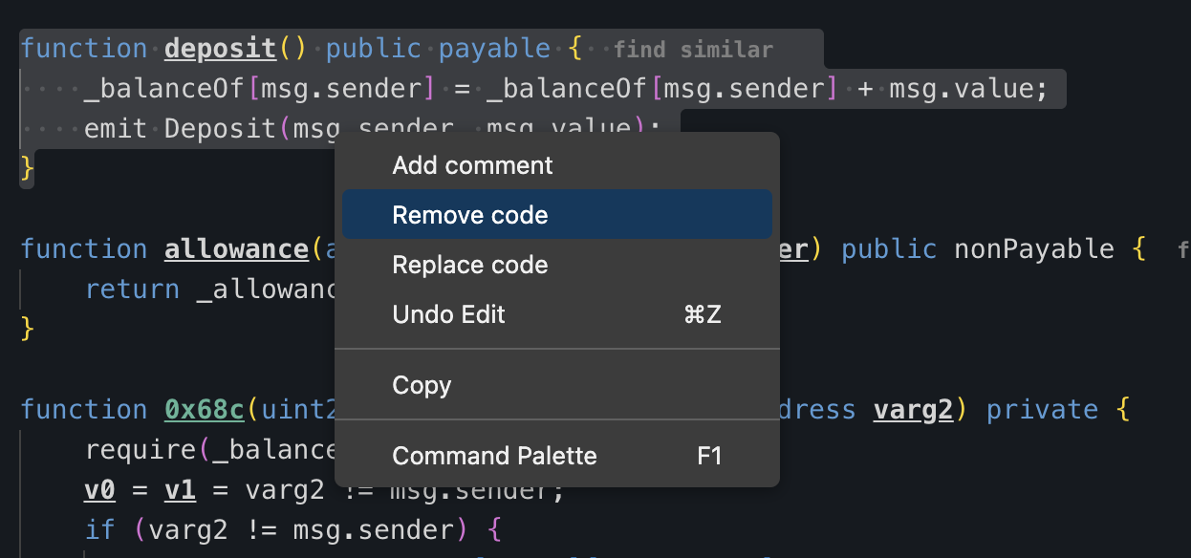The width and height of the screenshot is (1191, 558).
Task: Click the "nonPayable" modifier on the allowance line
Action: click(x=1033, y=249)
